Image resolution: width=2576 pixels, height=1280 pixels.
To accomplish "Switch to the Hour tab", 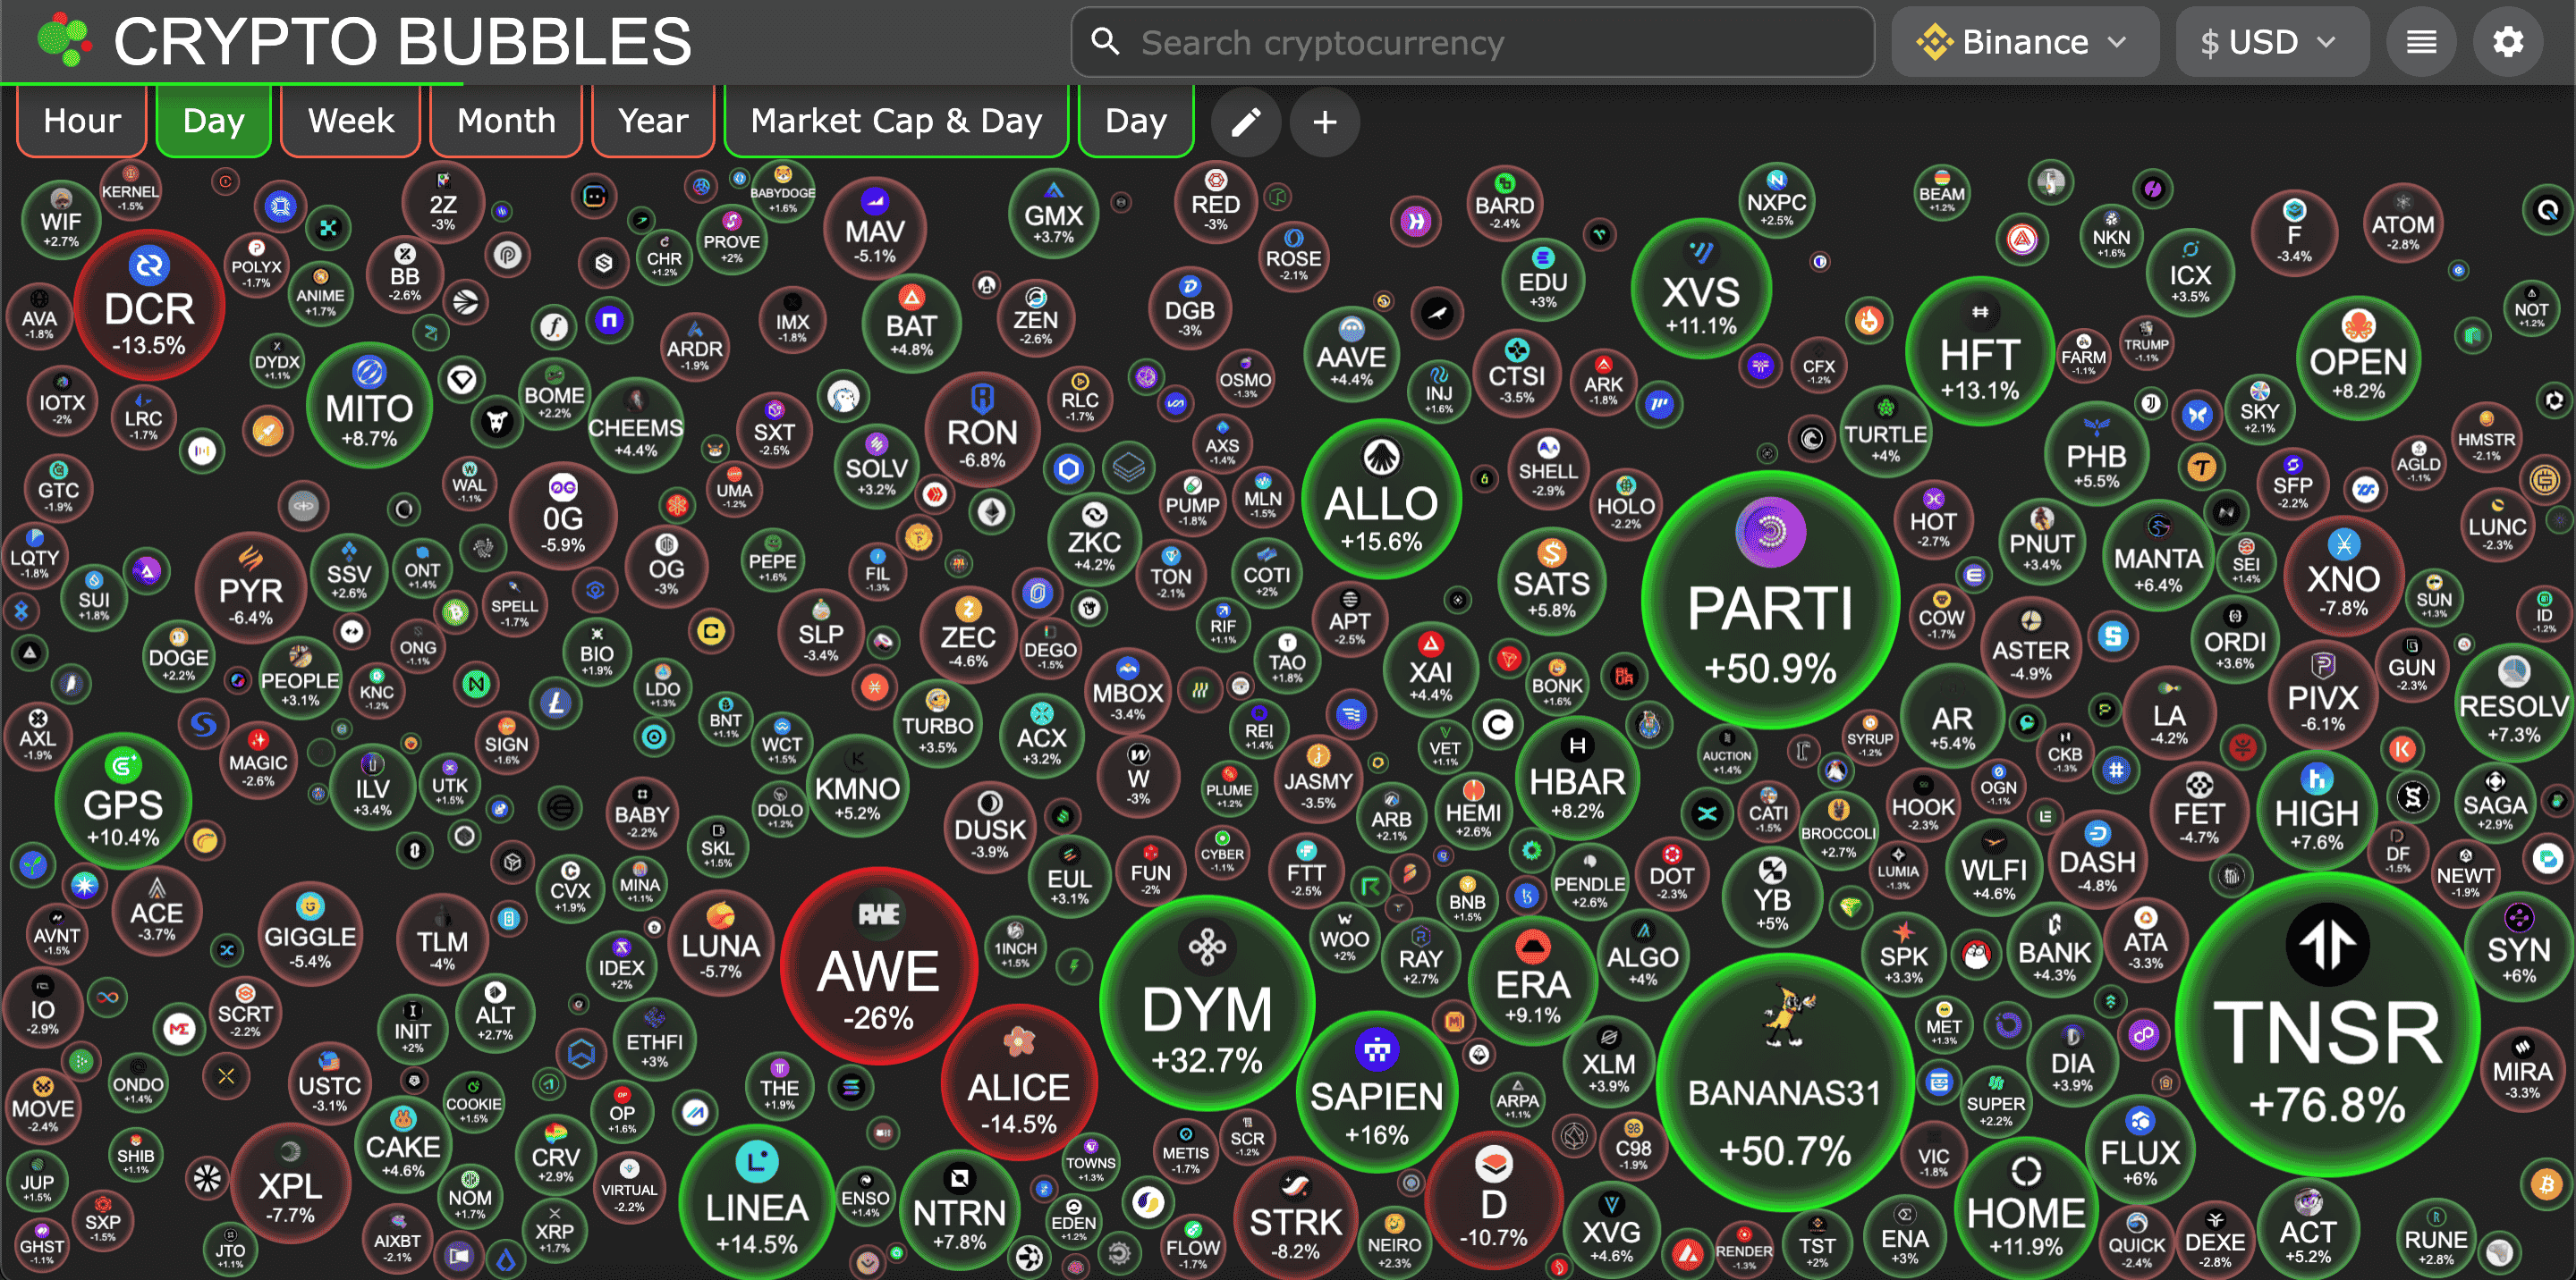I will click(x=82, y=121).
